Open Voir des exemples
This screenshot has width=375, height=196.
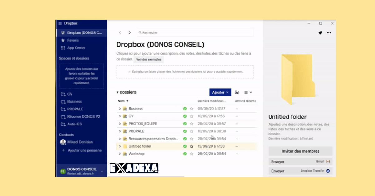point(149,59)
